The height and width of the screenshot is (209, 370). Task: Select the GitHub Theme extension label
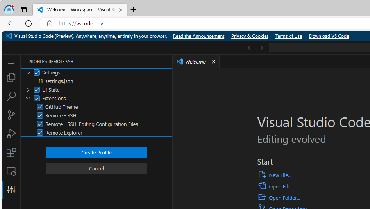[61, 107]
